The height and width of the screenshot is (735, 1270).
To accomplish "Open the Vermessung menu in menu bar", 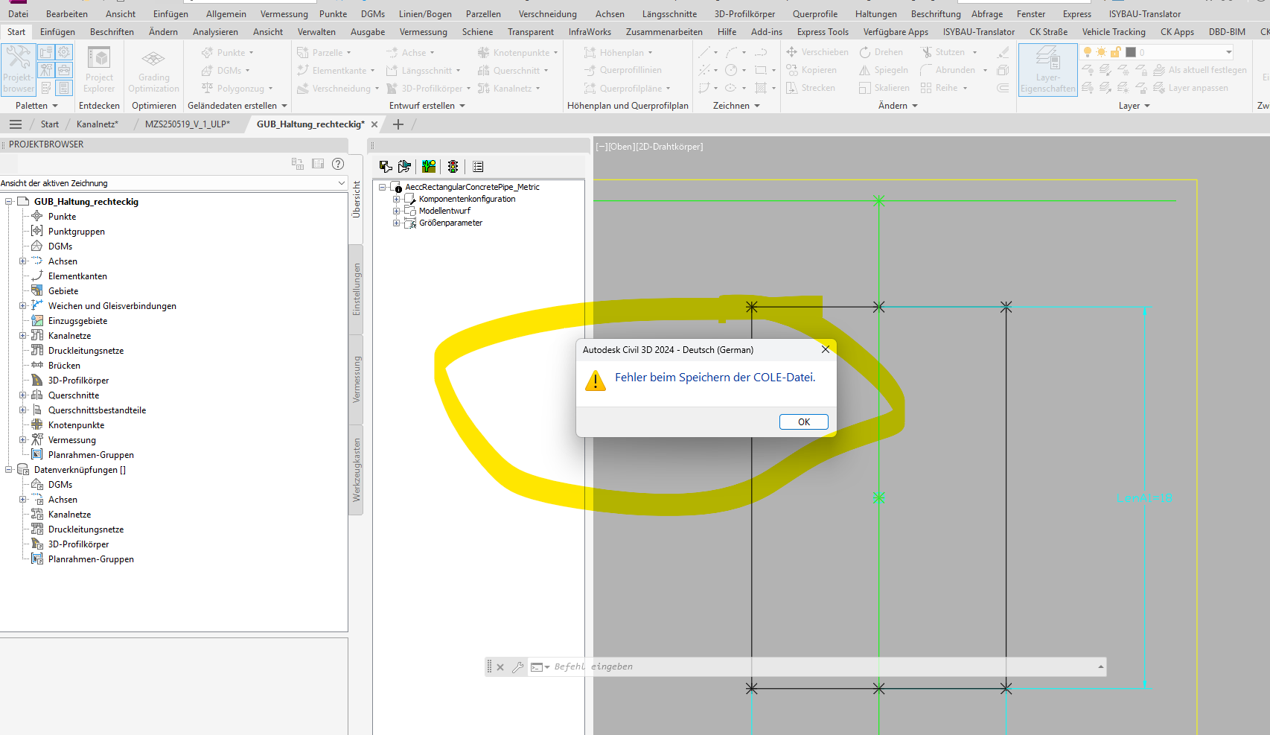I will [x=284, y=14].
